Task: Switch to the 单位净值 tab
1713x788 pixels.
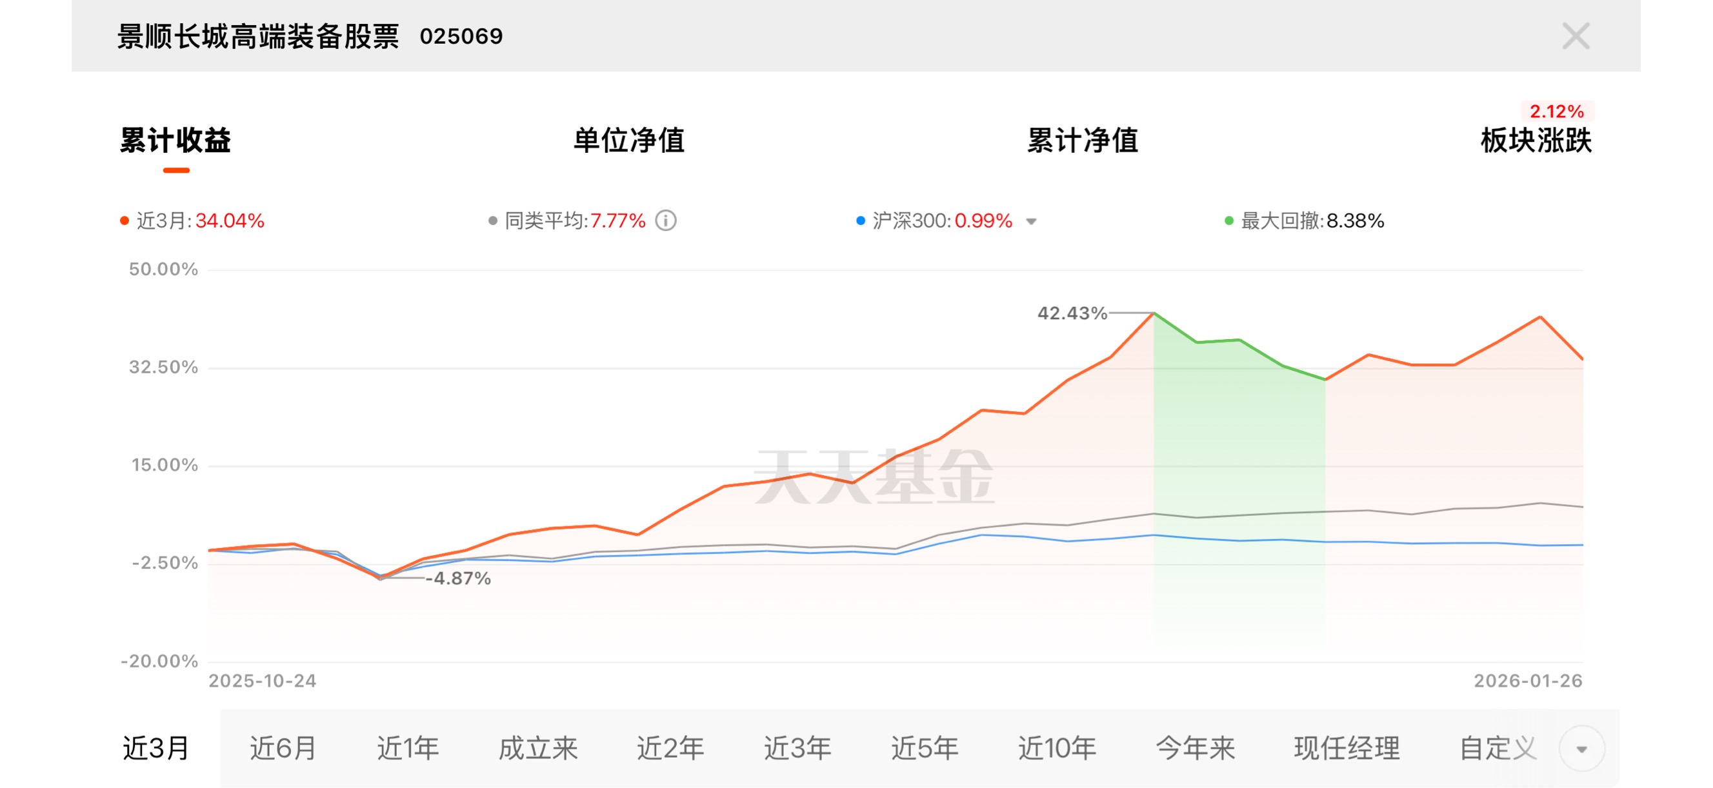Action: pyautogui.click(x=628, y=141)
